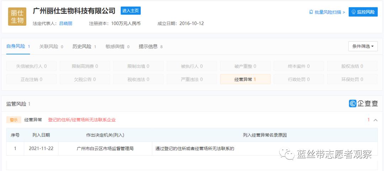Click the 丽仕生物 company logo
This screenshot has width=384, height=171.
(17, 16)
